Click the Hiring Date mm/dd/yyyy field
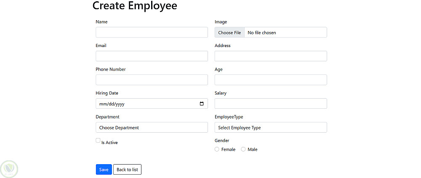 [126, 104]
